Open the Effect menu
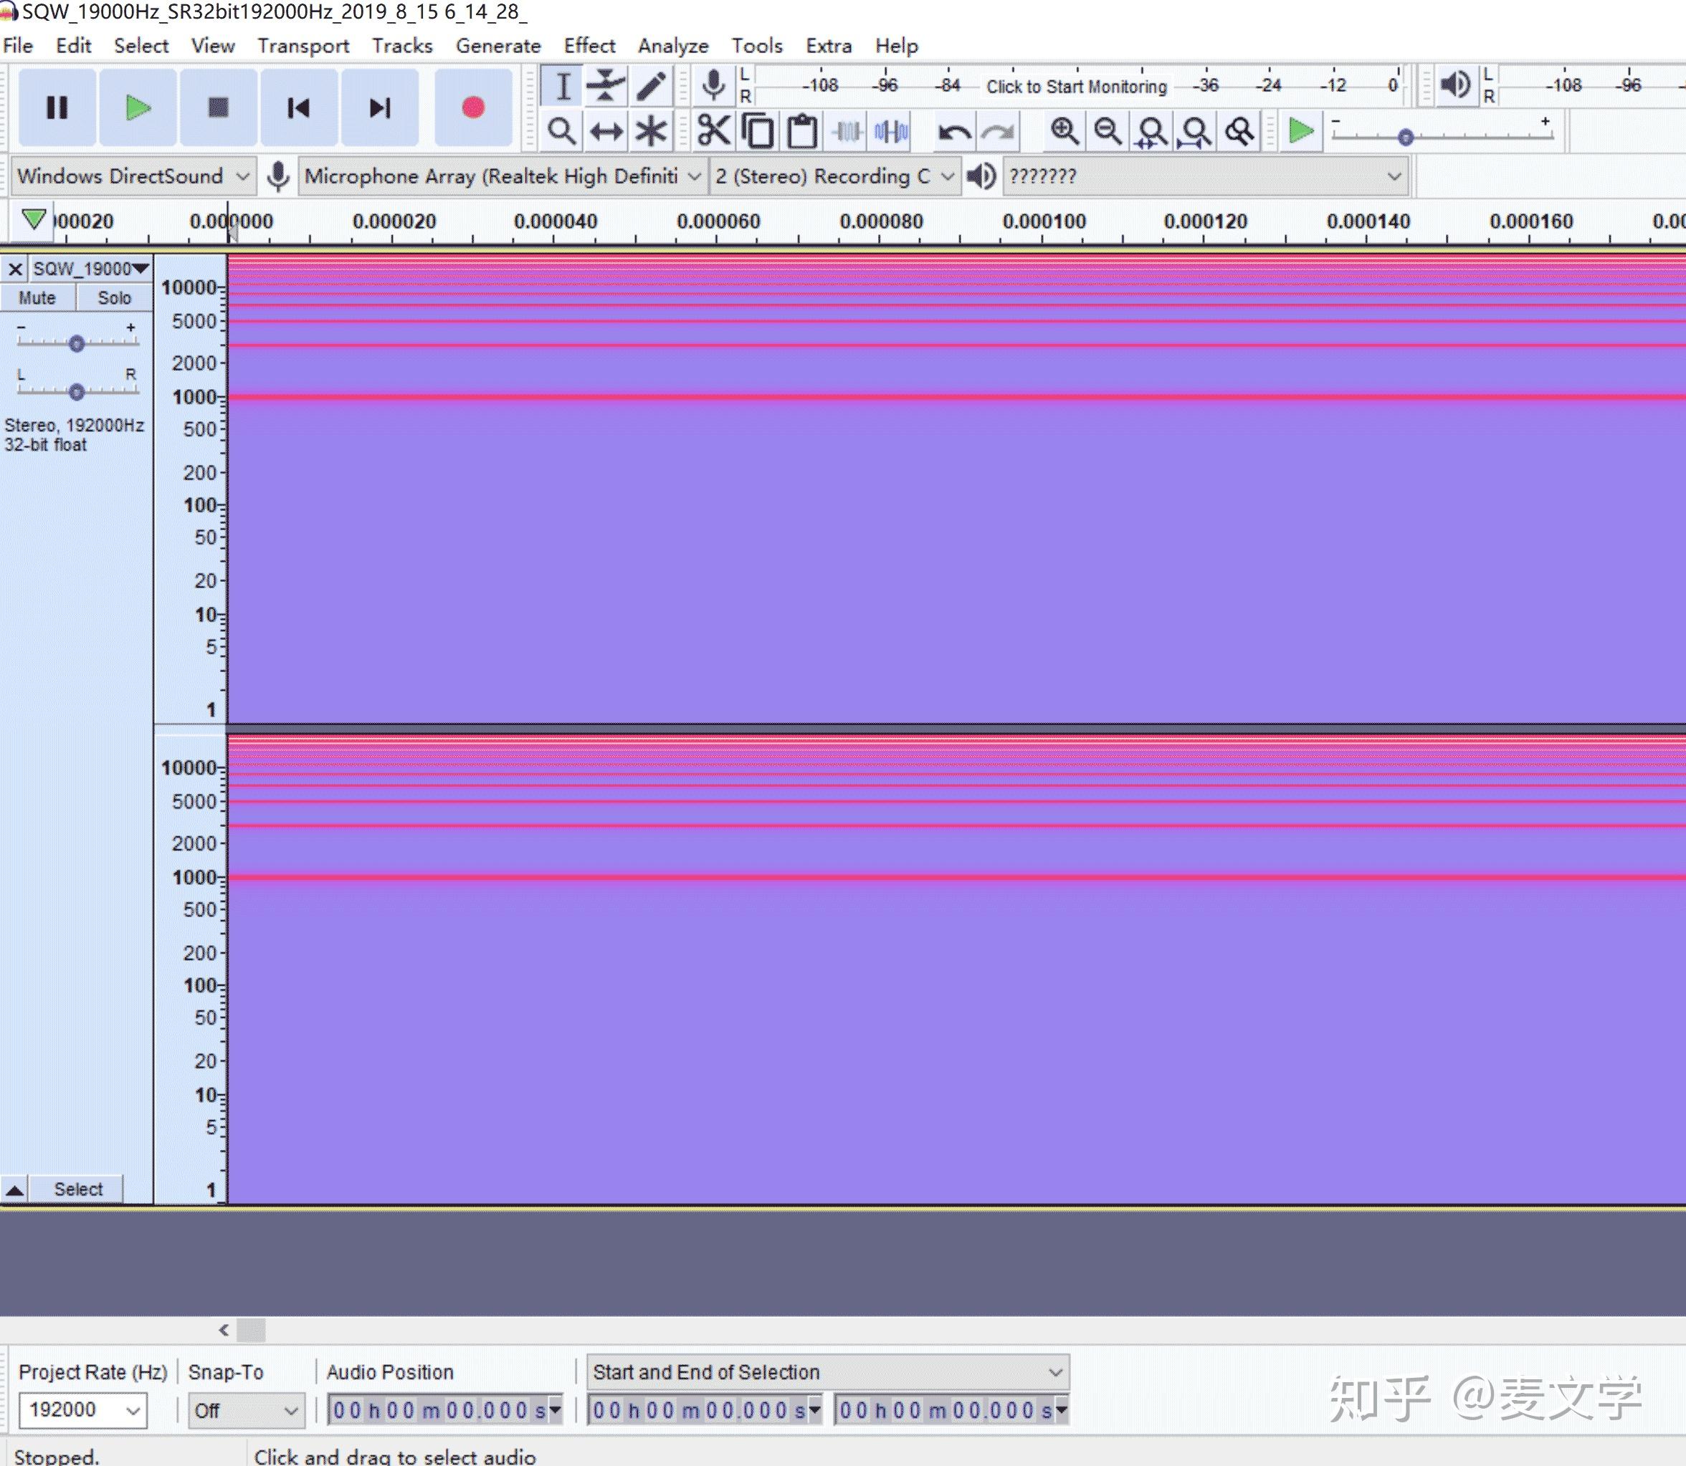This screenshot has width=1686, height=1466. [x=589, y=46]
